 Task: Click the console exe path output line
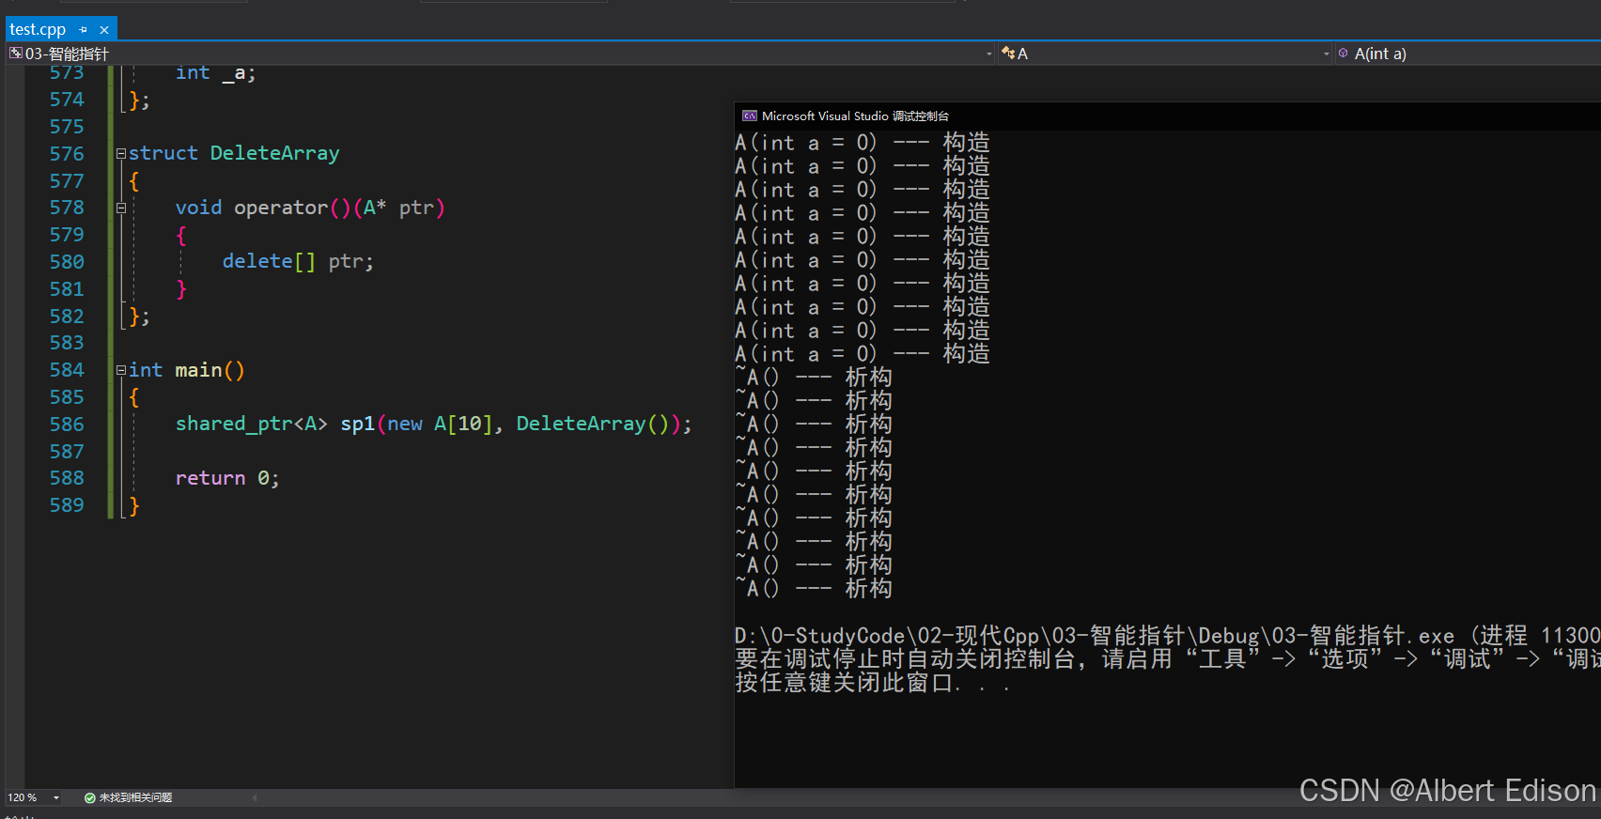1167,636
